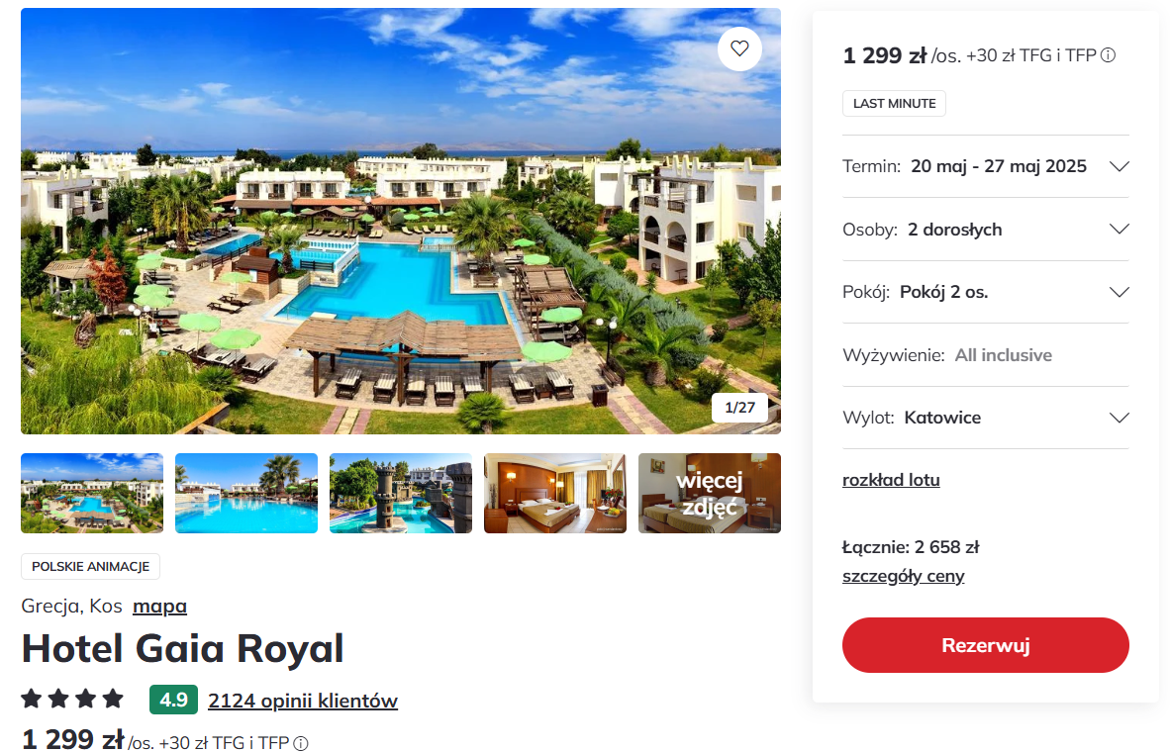Expand the Osoby 2 dorosłych dropdown
1170x752 pixels.
click(x=985, y=229)
